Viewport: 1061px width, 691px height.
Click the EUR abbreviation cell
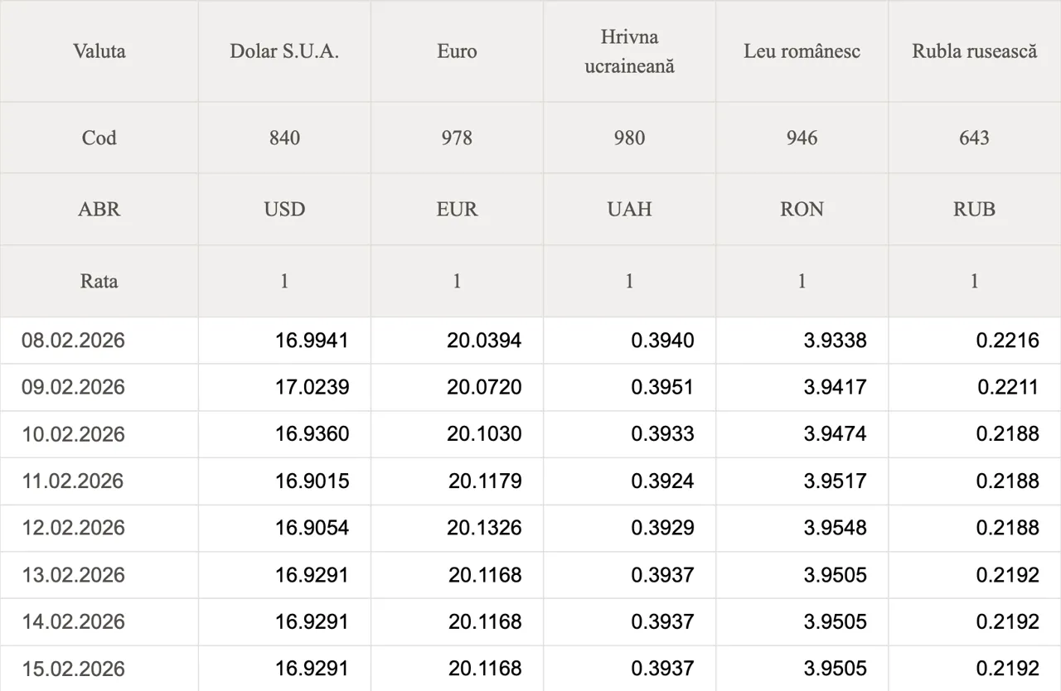(457, 210)
